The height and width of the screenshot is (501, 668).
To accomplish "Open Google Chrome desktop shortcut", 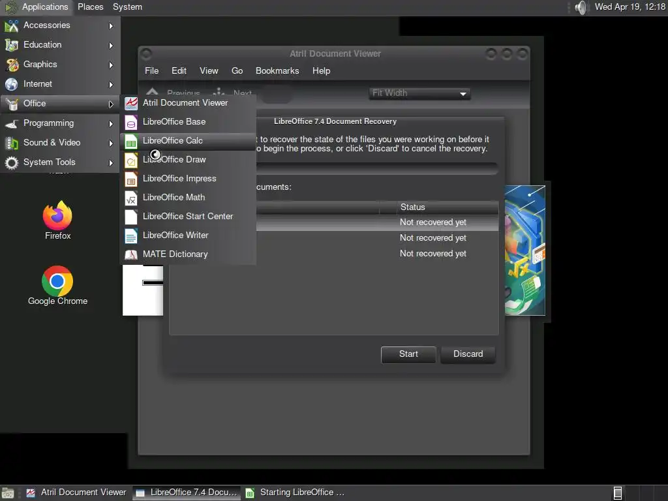I will click(x=57, y=286).
